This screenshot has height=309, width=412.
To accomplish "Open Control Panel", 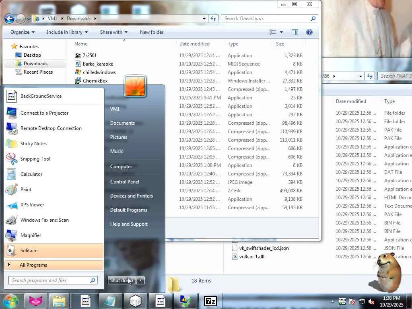I will point(125,181).
